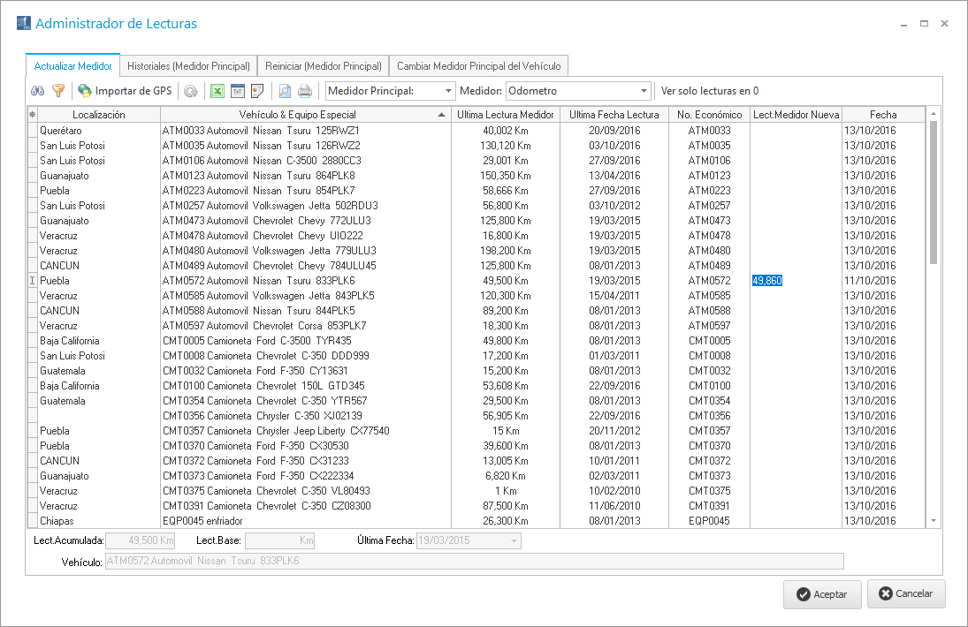The height and width of the screenshot is (627, 968).
Task: Switch to Historiales (Medidor Principal) tab
Action: pyautogui.click(x=188, y=66)
